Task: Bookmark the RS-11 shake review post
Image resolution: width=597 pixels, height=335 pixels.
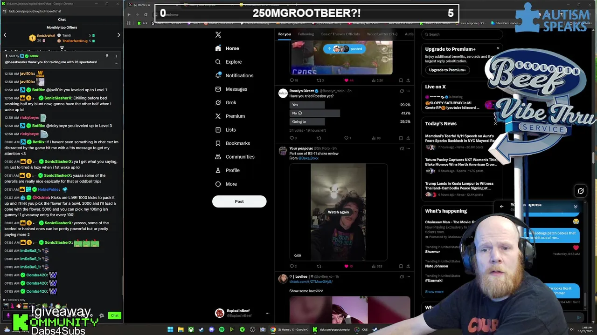Action: point(401,266)
